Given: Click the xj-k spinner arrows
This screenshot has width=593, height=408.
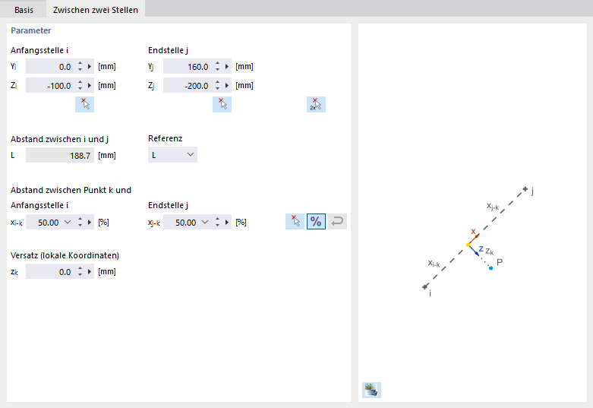Looking at the screenshot, I should [217, 222].
